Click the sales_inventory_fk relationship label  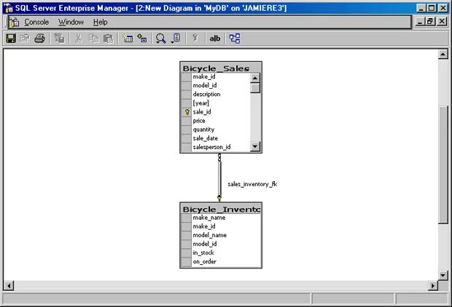pyautogui.click(x=252, y=184)
